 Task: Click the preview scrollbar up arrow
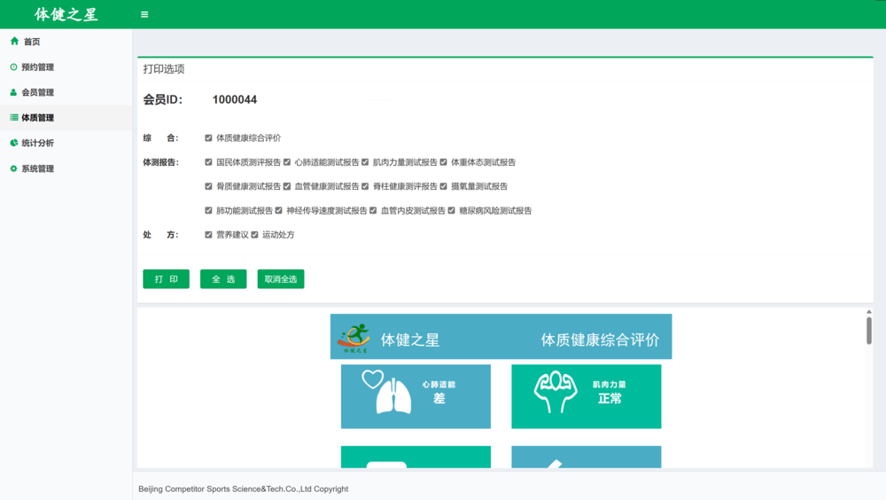[x=869, y=312]
